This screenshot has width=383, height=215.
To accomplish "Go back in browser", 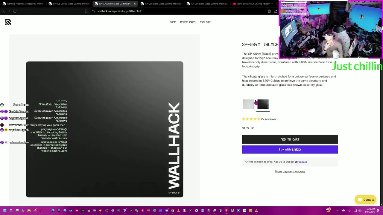I will tap(4, 11).
